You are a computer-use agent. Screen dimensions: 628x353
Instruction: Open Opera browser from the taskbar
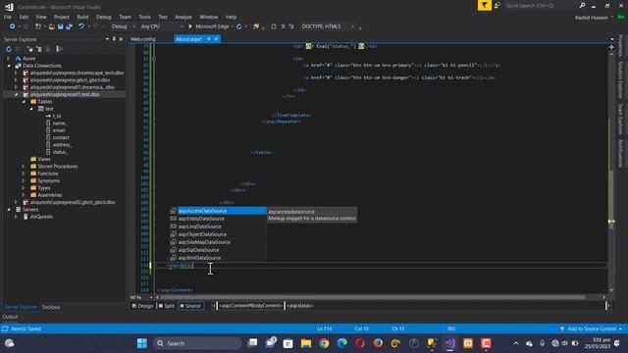pos(360,343)
